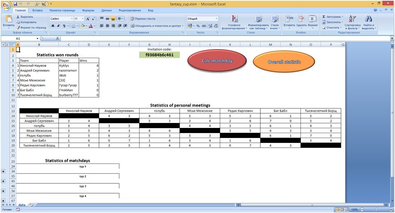Increase decimal places
This screenshot has width=395, height=213.
point(210,25)
